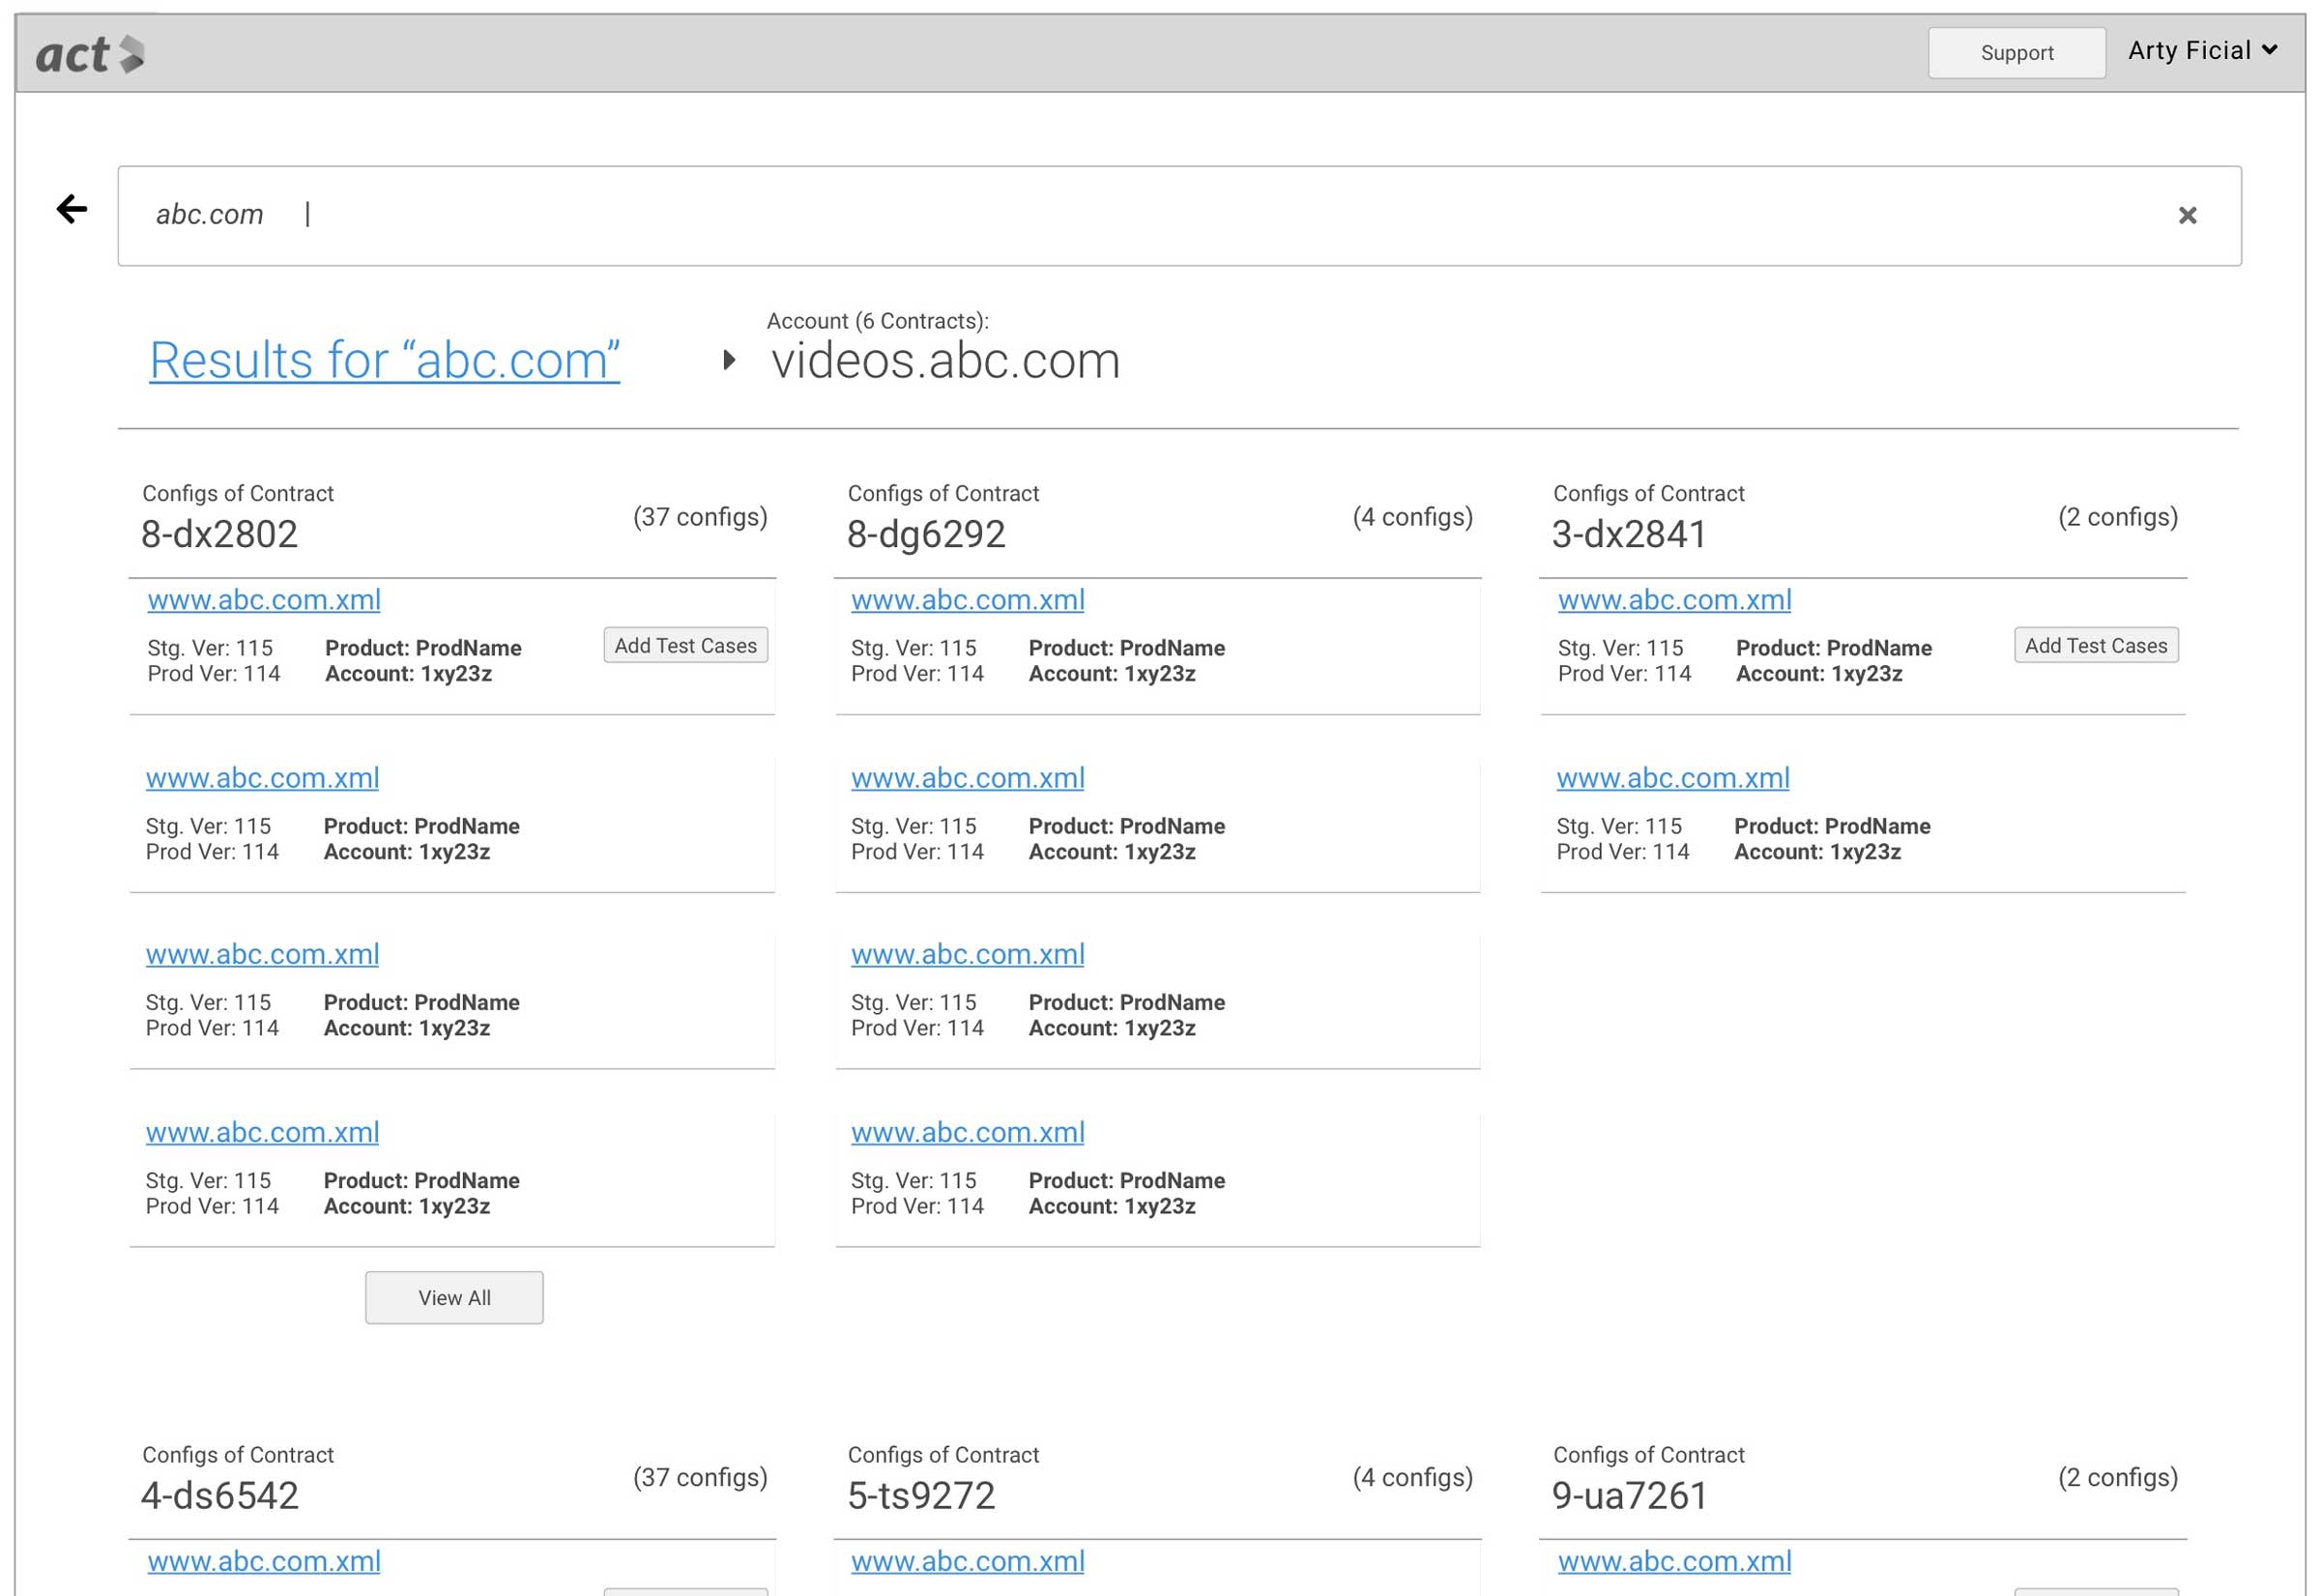This screenshot has height=1596, width=2320.
Task: Open www.abc.com.xml under contract 9-ua7261
Action: pyautogui.click(x=1673, y=1561)
